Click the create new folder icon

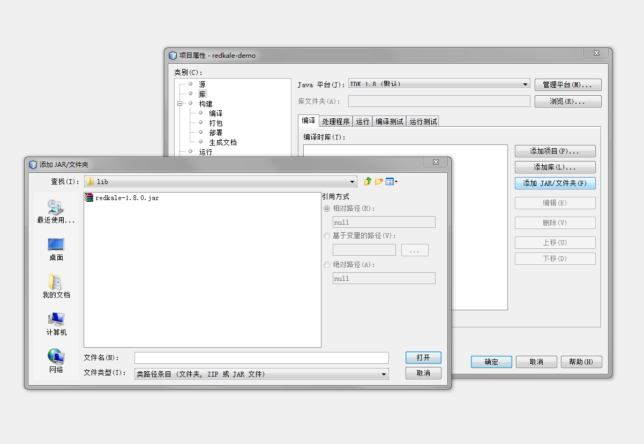(x=379, y=181)
